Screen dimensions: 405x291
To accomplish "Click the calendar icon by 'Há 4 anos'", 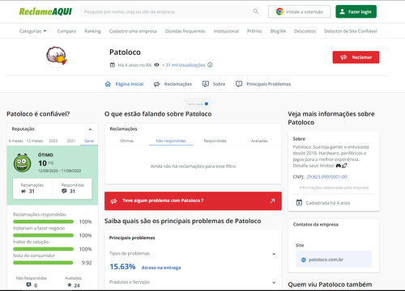I will pyautogui.click(x=113, y=65).
